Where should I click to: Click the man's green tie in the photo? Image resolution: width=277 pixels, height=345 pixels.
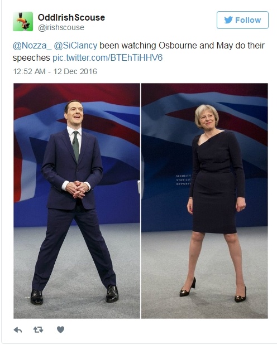(x=76, y=146)
